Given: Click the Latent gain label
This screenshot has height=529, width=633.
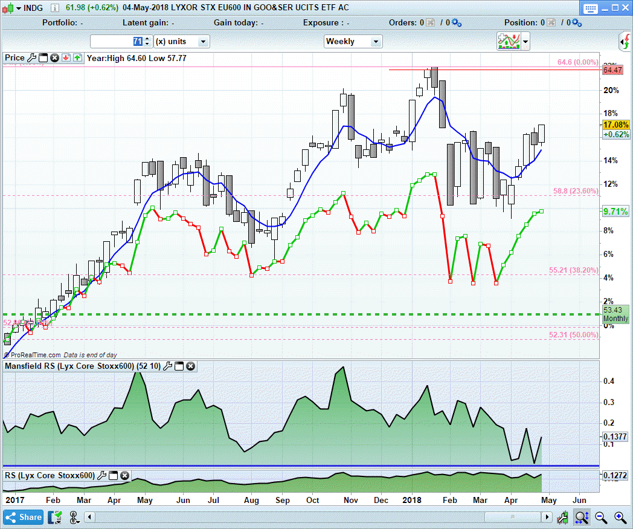Looking at the screenshot, I should [x=148, y=22].
